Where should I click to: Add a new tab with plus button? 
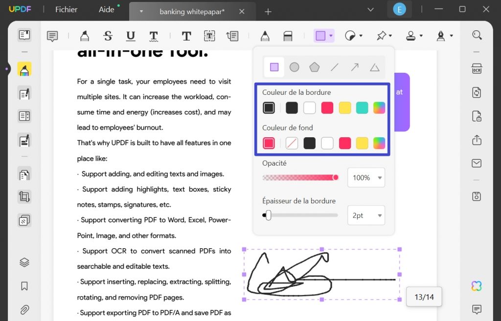(268, 12)
